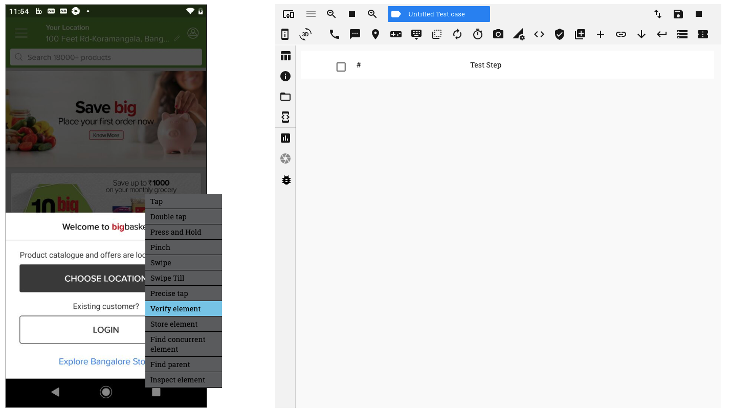Click the stop square between the two magnifiers

pyautogui.click(x=352, y=14)
